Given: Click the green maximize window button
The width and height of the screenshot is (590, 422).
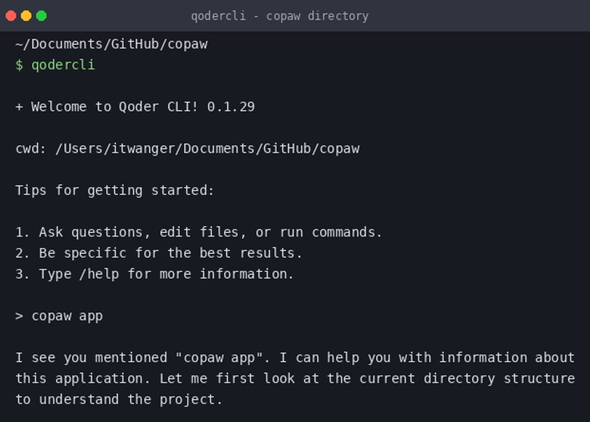Looking at the screenshot, I should 41,16.
